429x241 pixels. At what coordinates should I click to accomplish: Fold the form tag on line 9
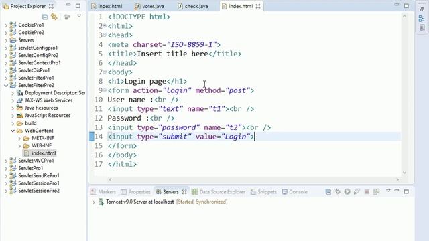[105, 90]
